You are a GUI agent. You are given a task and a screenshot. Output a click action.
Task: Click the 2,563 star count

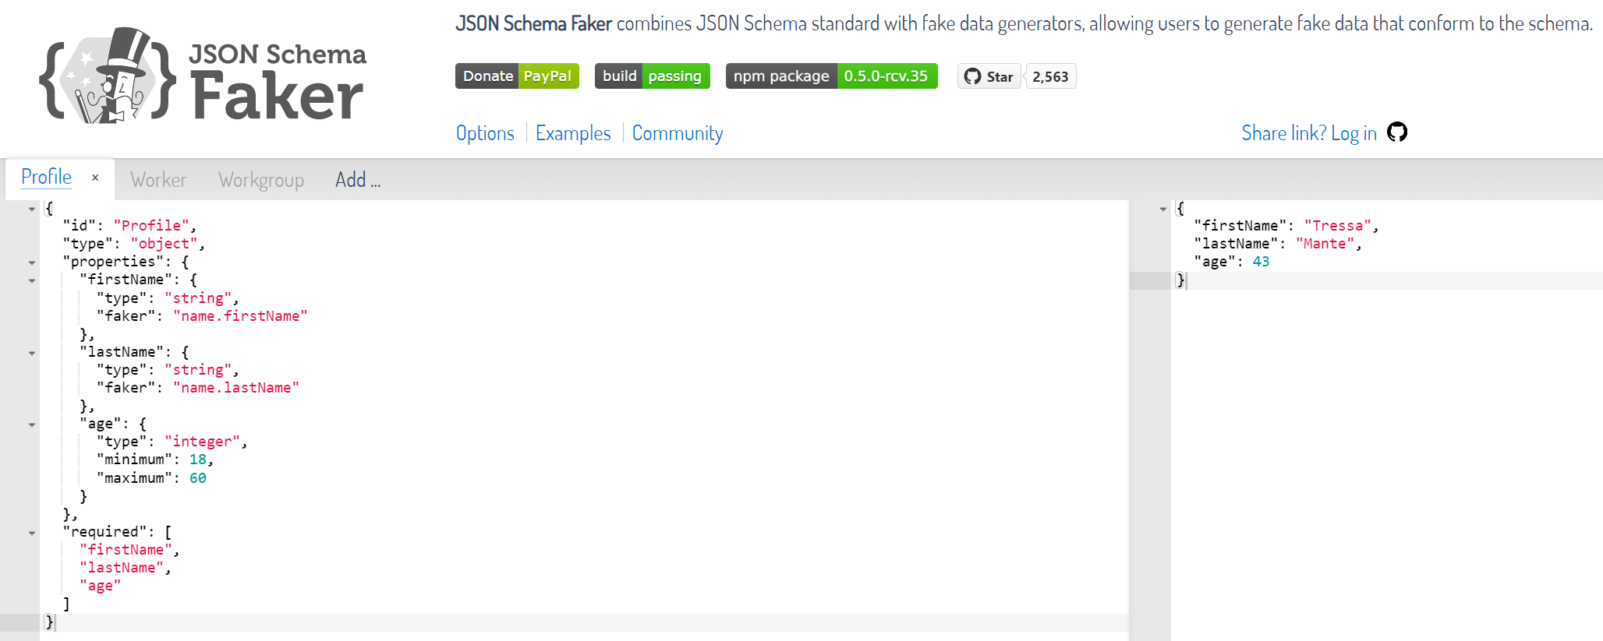click(x=1050, y=76)
